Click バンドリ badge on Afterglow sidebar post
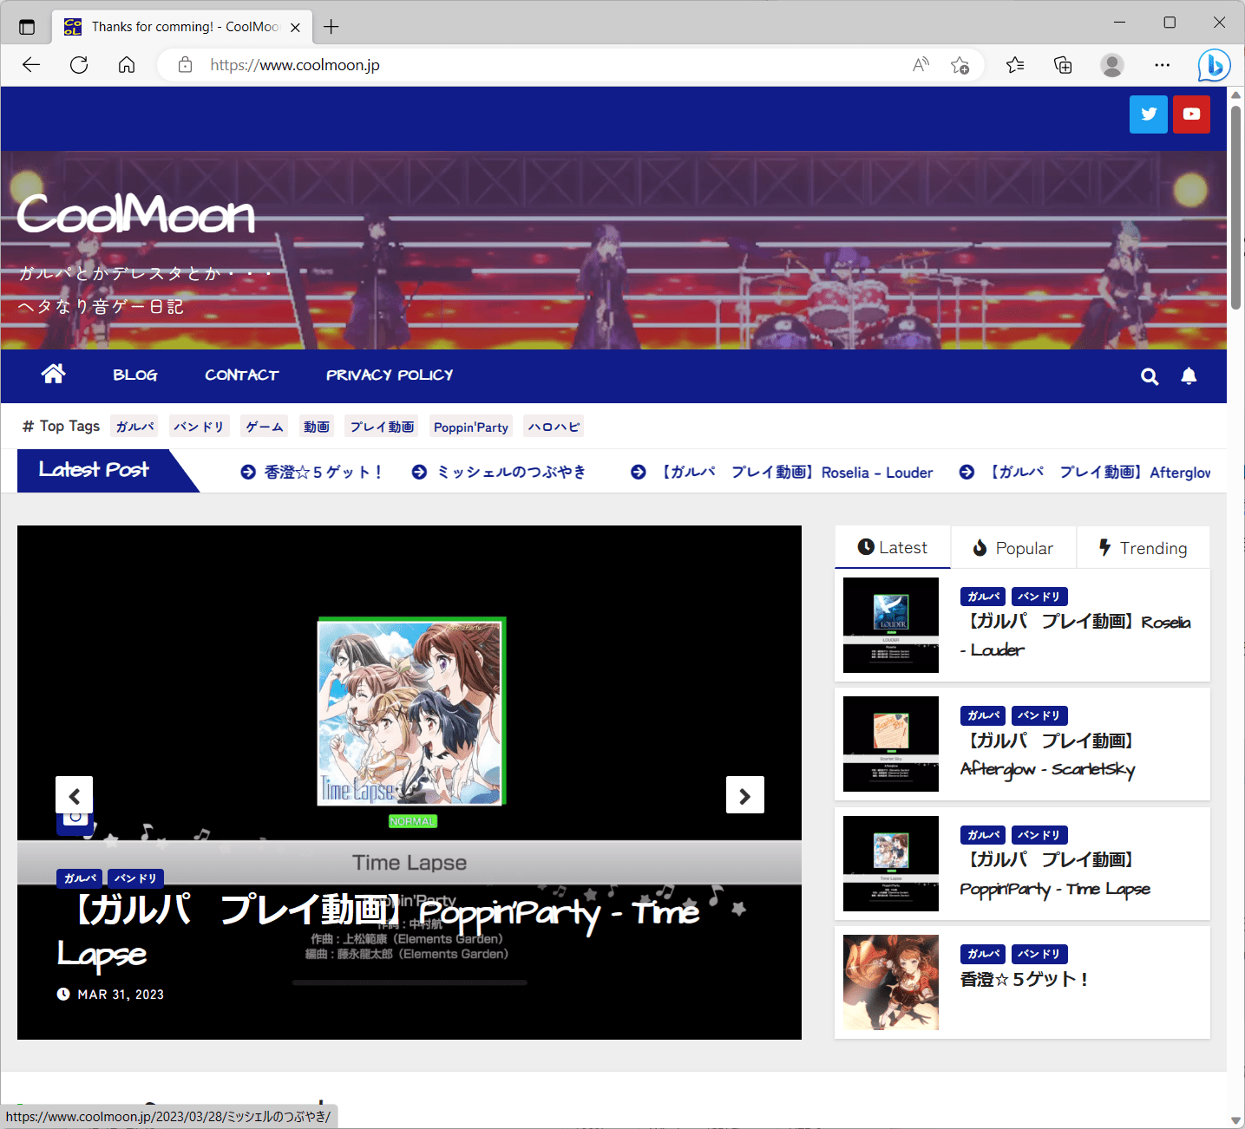Screen dimensions: 1245x1129 (1039, 715)
